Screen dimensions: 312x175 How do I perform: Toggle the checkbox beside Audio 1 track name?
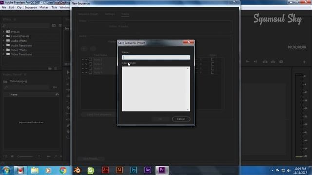[90, 59]
